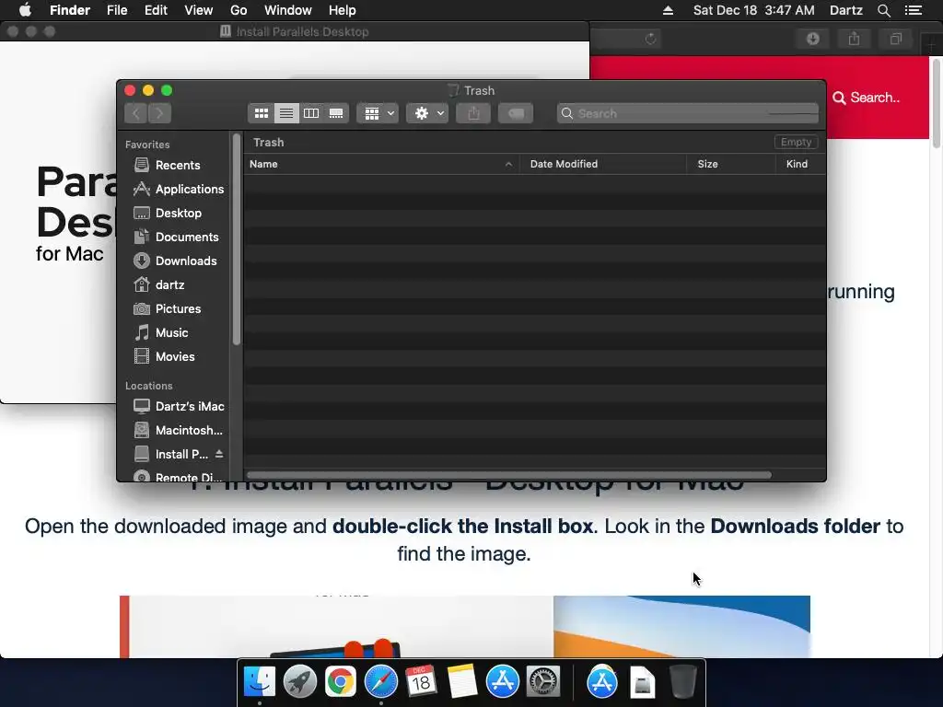Switch Finder to list view
This screenshot has height=707, width=943.
pos(286,113)
